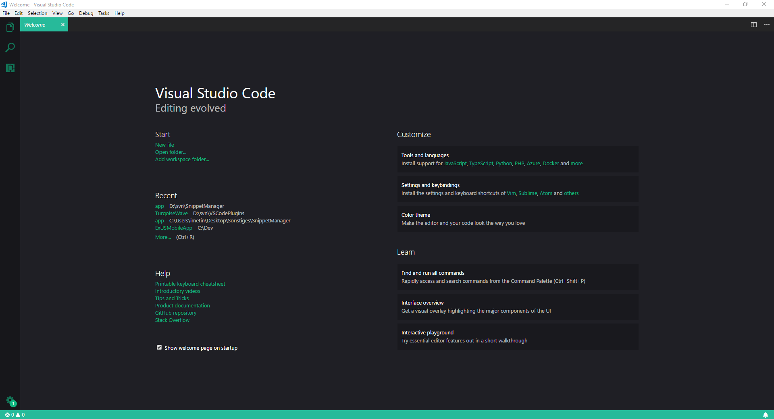Open recent app in D:\svn\SnippetManager

(x=160, y=206)
